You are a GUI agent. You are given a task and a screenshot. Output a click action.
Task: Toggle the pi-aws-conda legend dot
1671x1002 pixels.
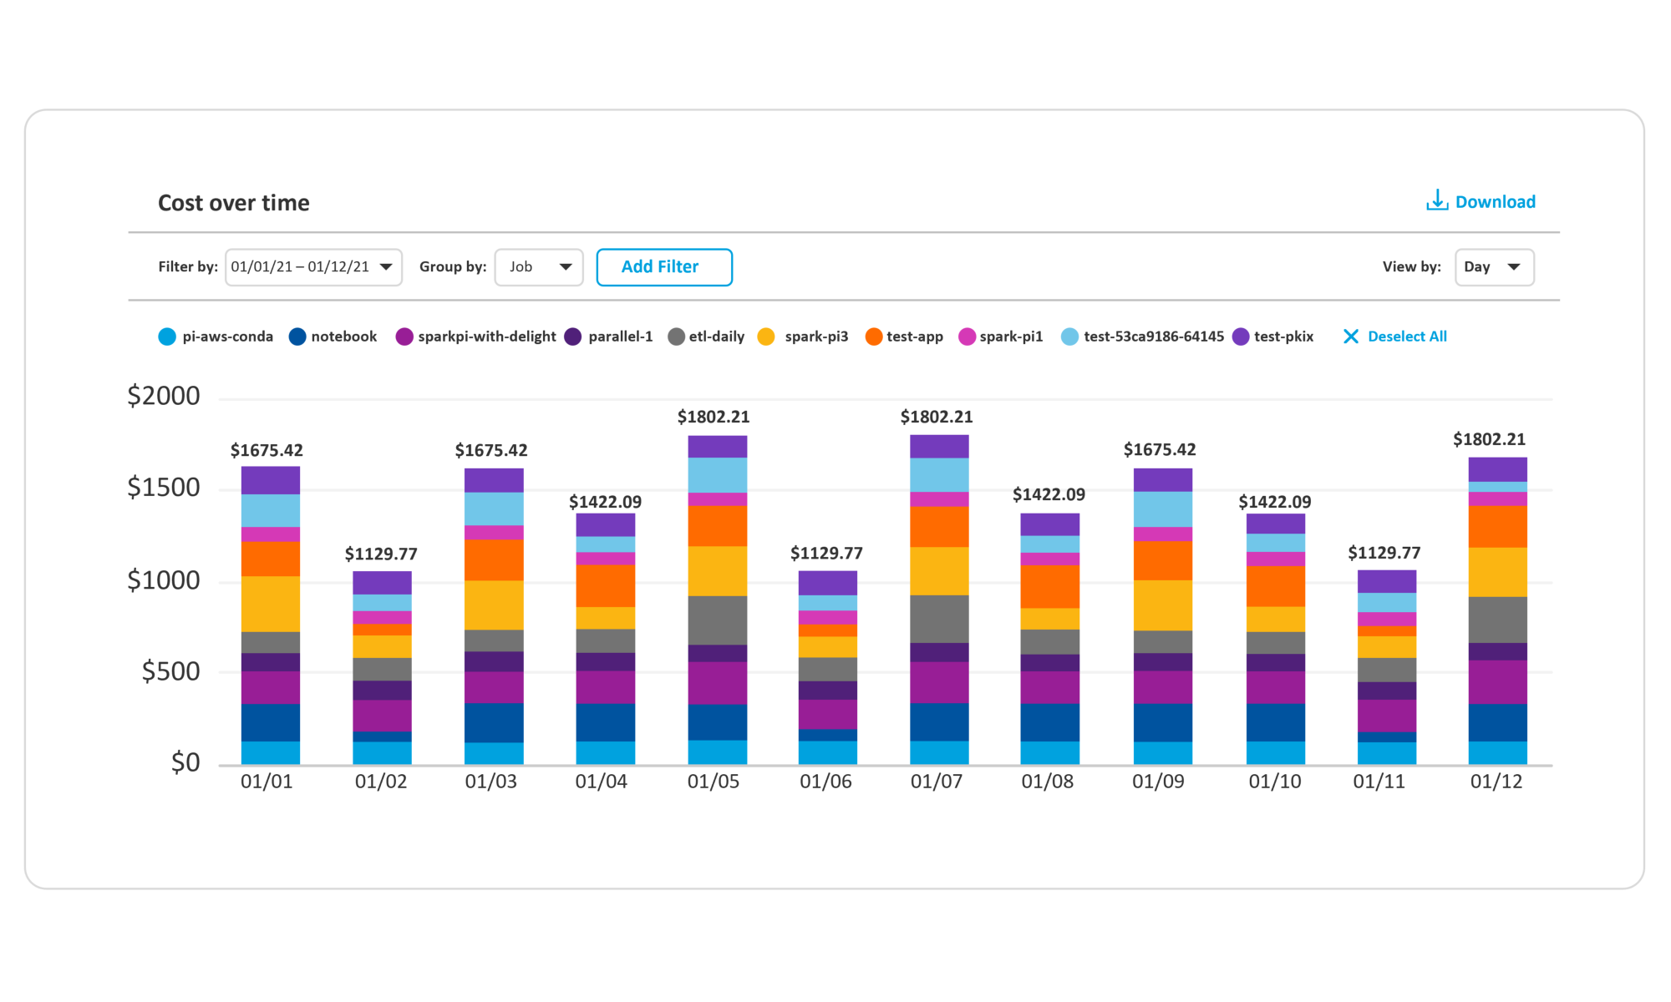[167, 337]
